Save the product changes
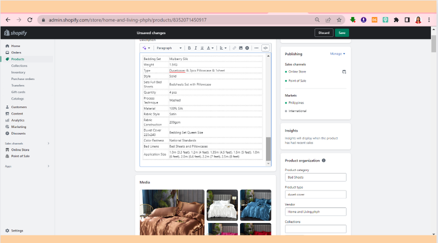The image size is (438, 243). click(342, 32)
